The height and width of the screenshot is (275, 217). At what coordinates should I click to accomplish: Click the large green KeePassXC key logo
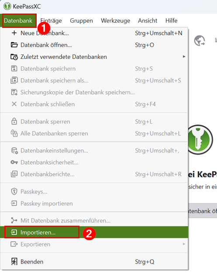[200, 140]
